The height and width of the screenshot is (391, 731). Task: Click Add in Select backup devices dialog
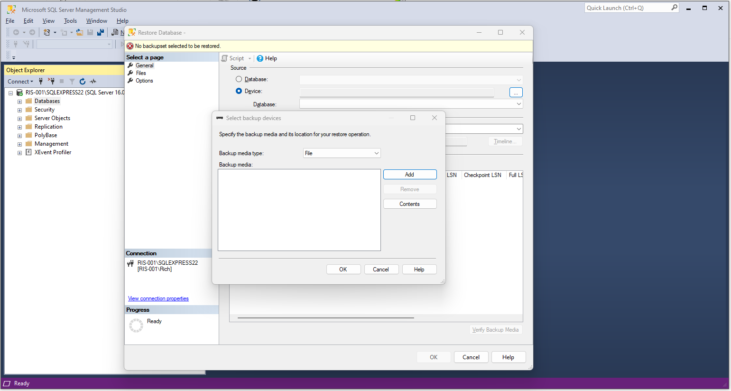pos(410,175)
